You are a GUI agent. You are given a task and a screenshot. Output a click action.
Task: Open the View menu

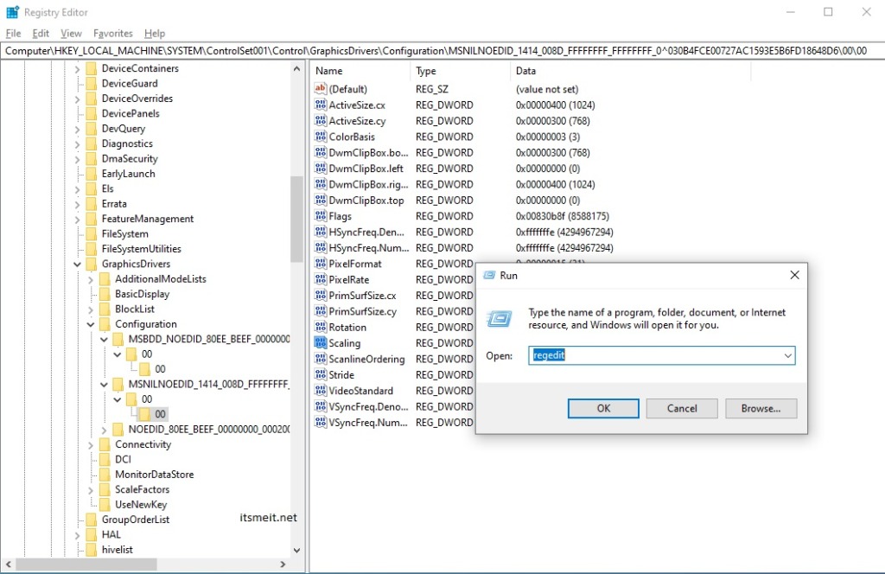[72, 33]
